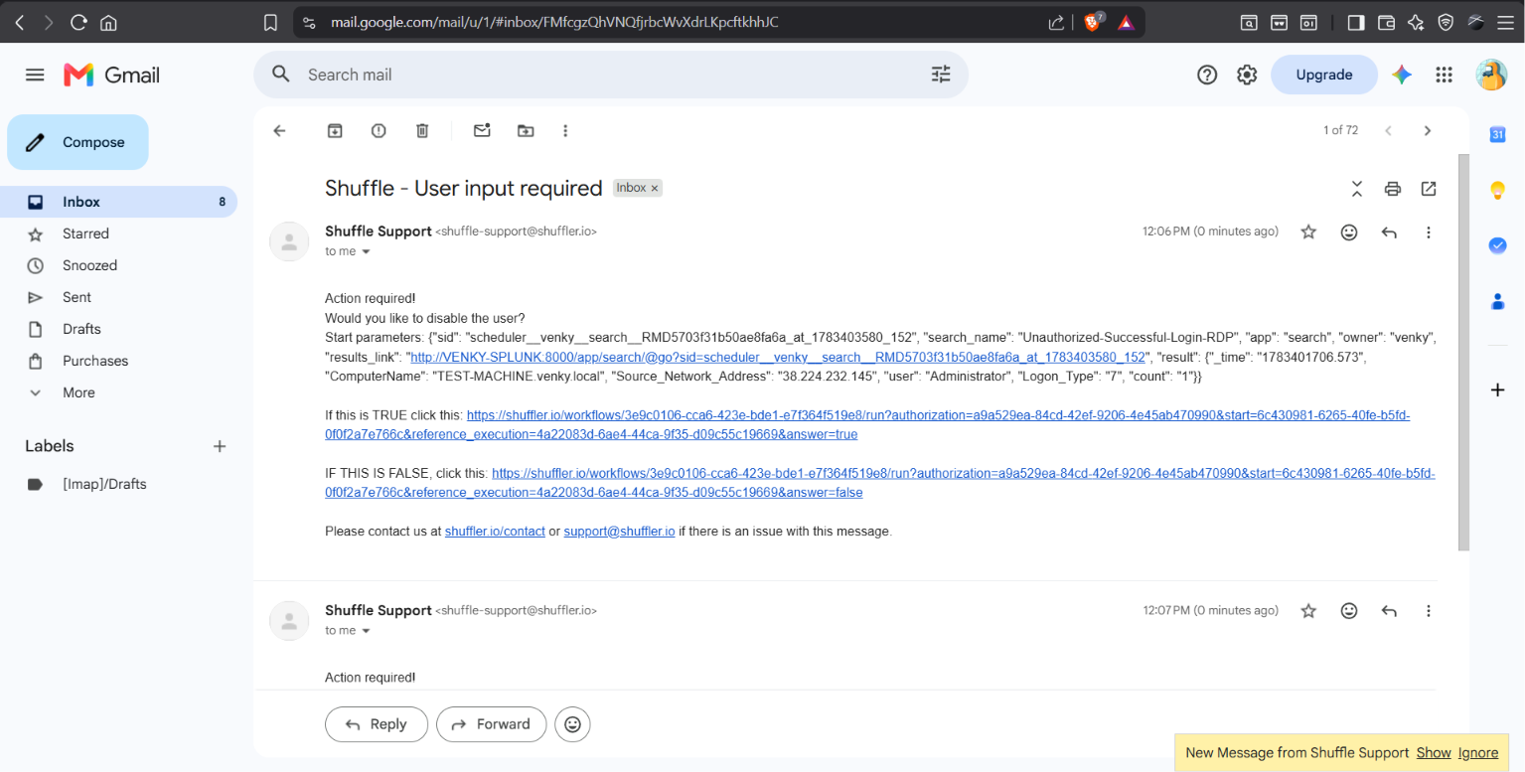Open the [Imap]/Drafts label
The image size is (1525, 772).
(x=119, y=484)
